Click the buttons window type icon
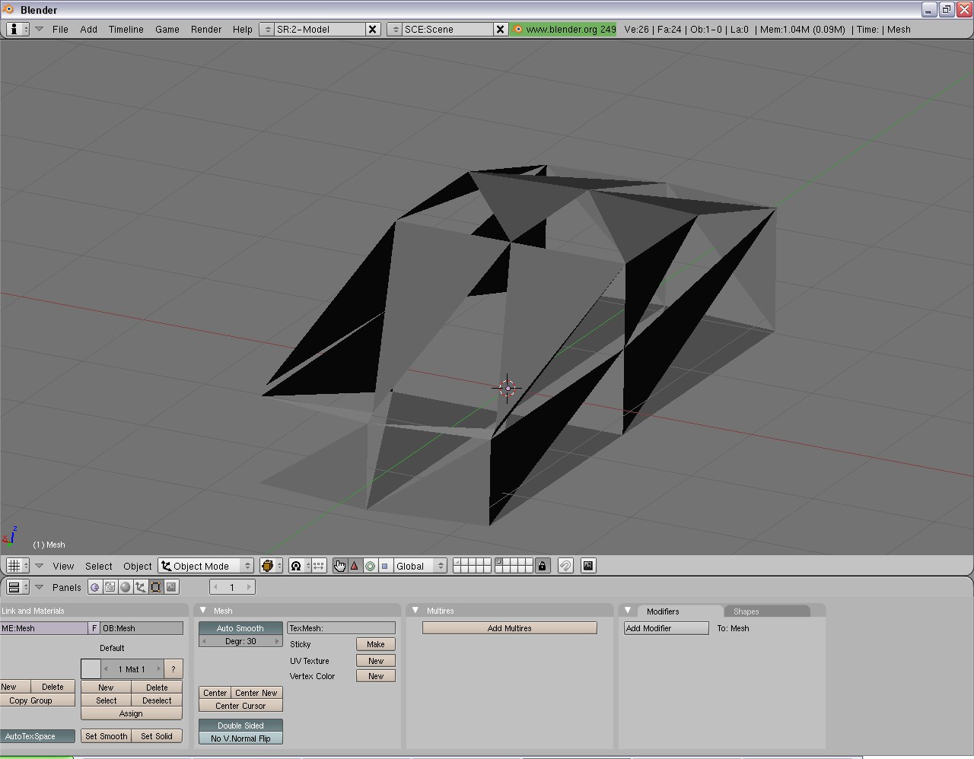This screenshot has height=759, width=974. (18, 587)
